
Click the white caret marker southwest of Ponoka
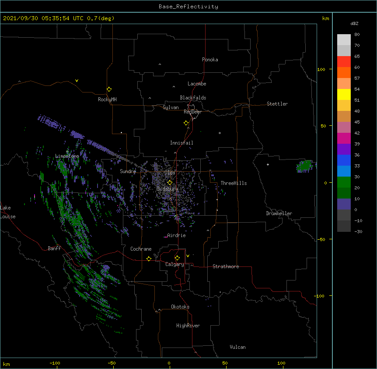point(160,64)
